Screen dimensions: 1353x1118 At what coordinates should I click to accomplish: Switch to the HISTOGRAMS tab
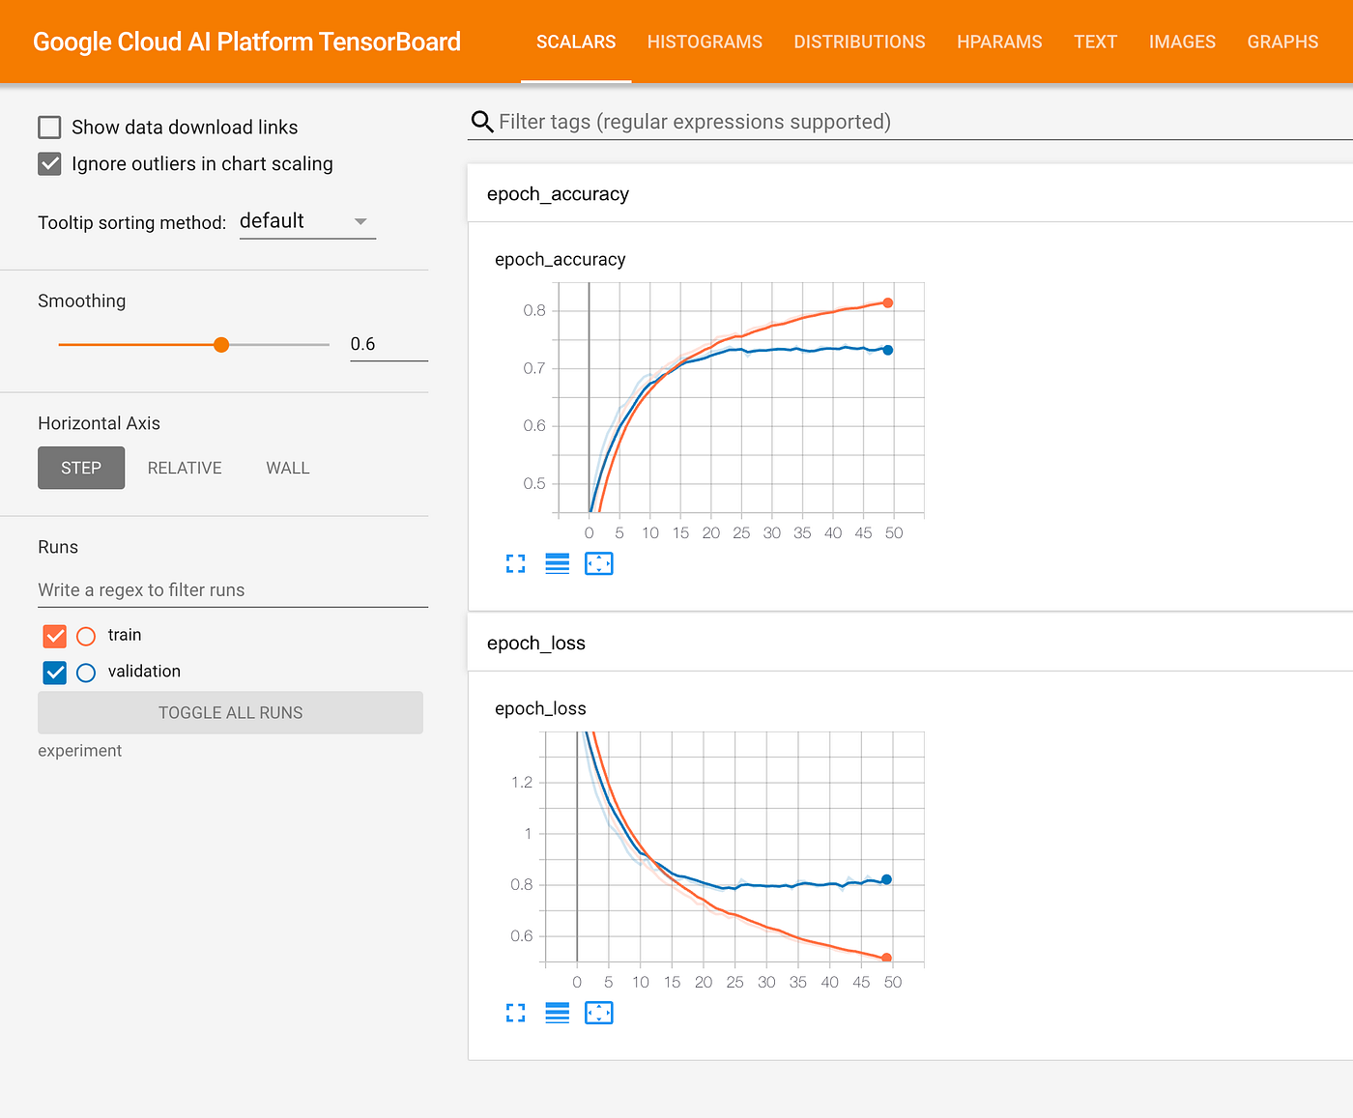pyautogui.click(x=705, y=42)
